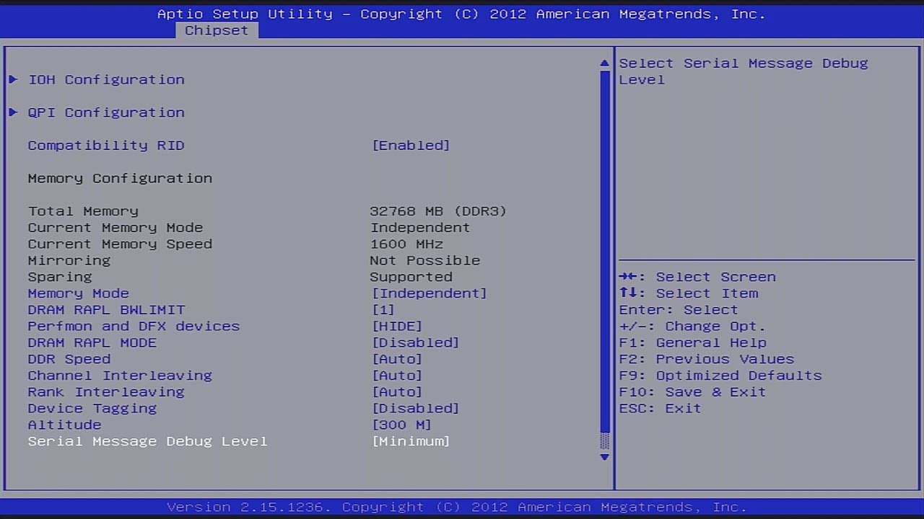Click the scrollbar down arrow
Viewport: 924px width, 519px height.
tap(605, 456)
